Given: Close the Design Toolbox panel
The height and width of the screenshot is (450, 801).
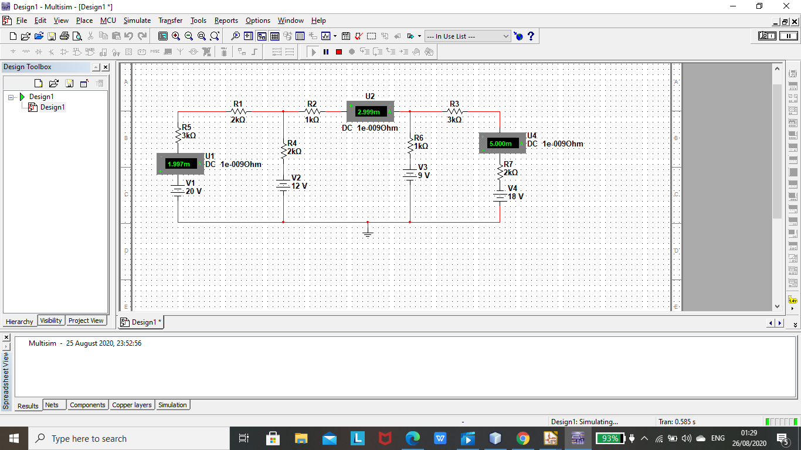Looking at the screenshot, I should click(x=105, y=67).
